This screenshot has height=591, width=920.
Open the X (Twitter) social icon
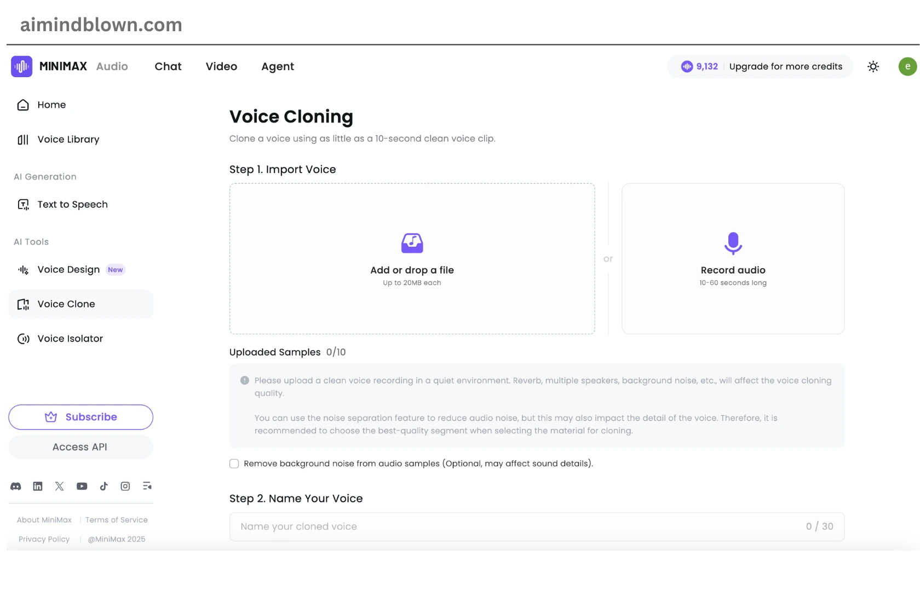60,486
